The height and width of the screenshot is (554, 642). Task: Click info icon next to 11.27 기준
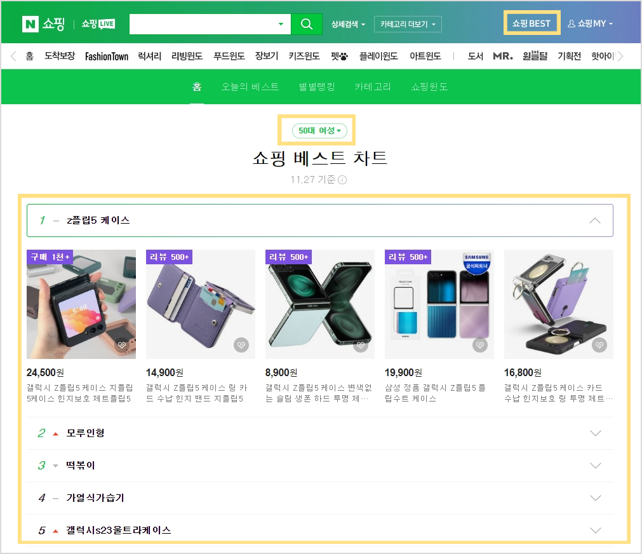pyautogui.click(x=342, y=180)
